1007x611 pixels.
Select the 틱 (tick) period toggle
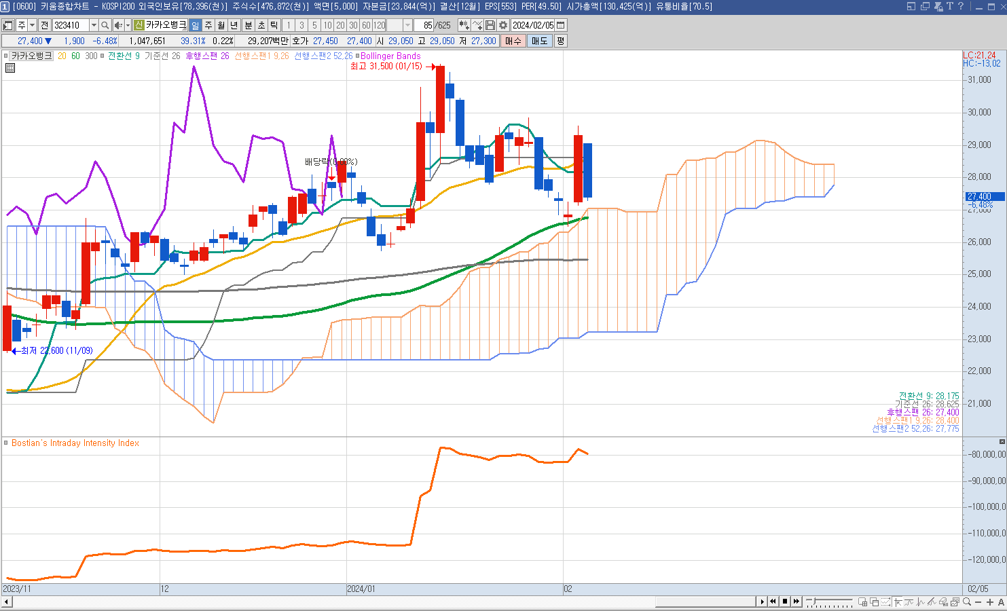click(x=274, y=25)
